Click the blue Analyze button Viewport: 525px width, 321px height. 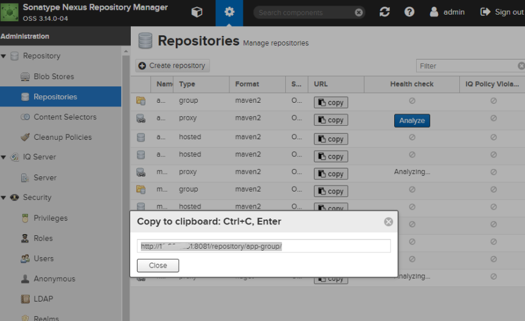(x=412, y=120)
